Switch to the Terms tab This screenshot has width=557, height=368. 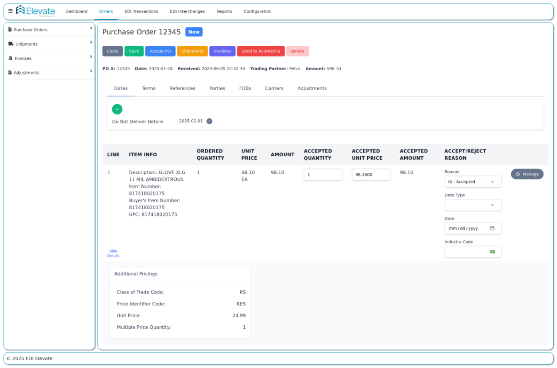[x=148, y=88]
